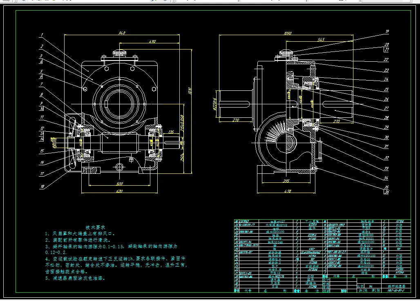Pick the vertical 1030 height dimension
420x301 pixels.
tap(190, 90)
